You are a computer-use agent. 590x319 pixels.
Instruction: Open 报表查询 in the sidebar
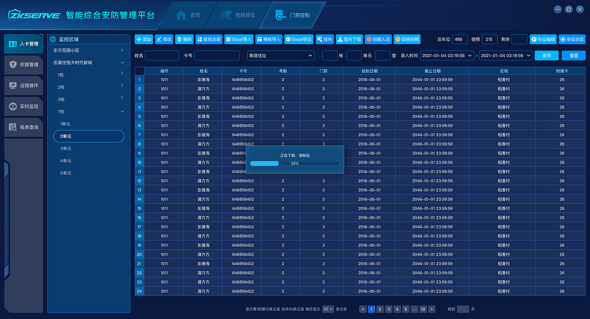[24, 127]
